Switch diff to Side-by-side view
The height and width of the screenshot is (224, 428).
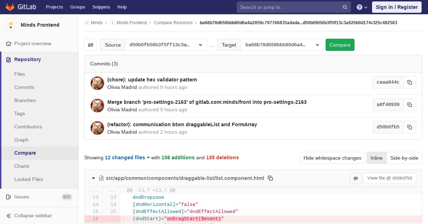(404, 158)
